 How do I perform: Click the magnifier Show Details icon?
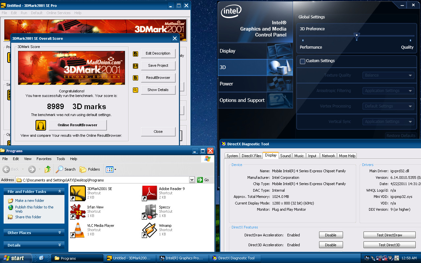136,90
